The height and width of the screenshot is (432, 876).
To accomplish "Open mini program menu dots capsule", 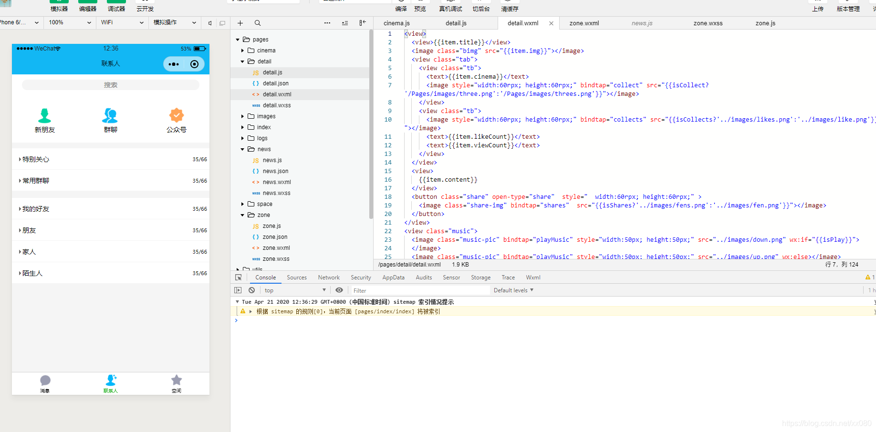I will click(x=174, y=64).
